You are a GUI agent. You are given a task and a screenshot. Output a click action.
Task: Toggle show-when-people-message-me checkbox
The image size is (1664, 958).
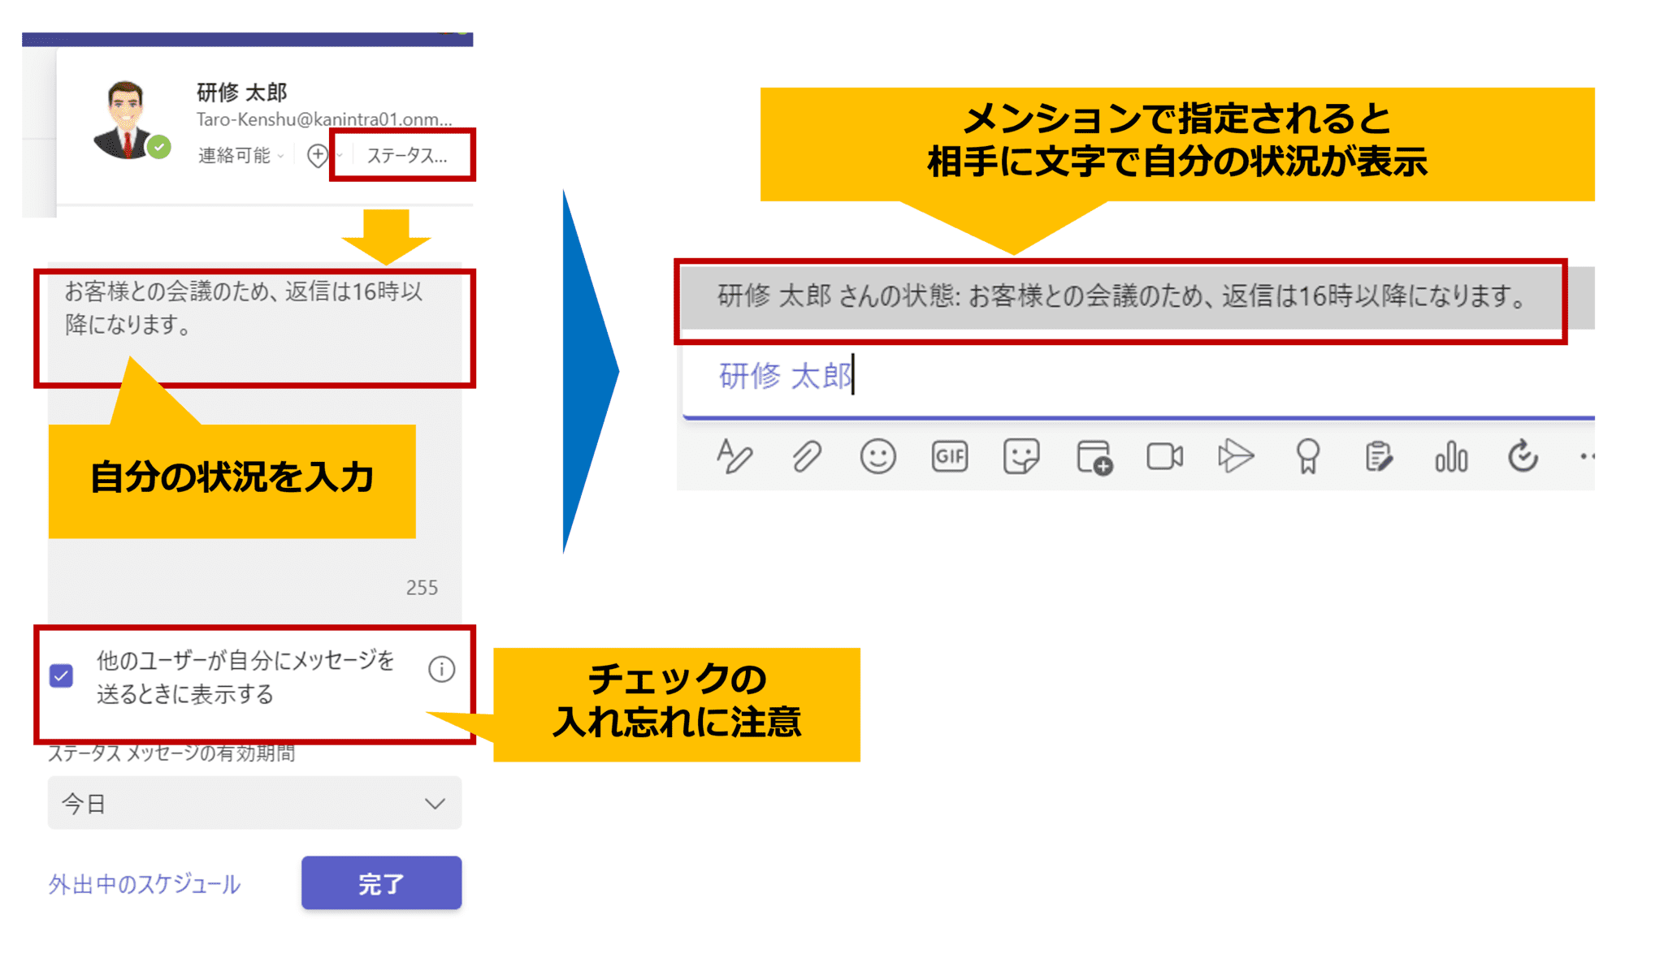pyautogui.click(x=62, y=675)
